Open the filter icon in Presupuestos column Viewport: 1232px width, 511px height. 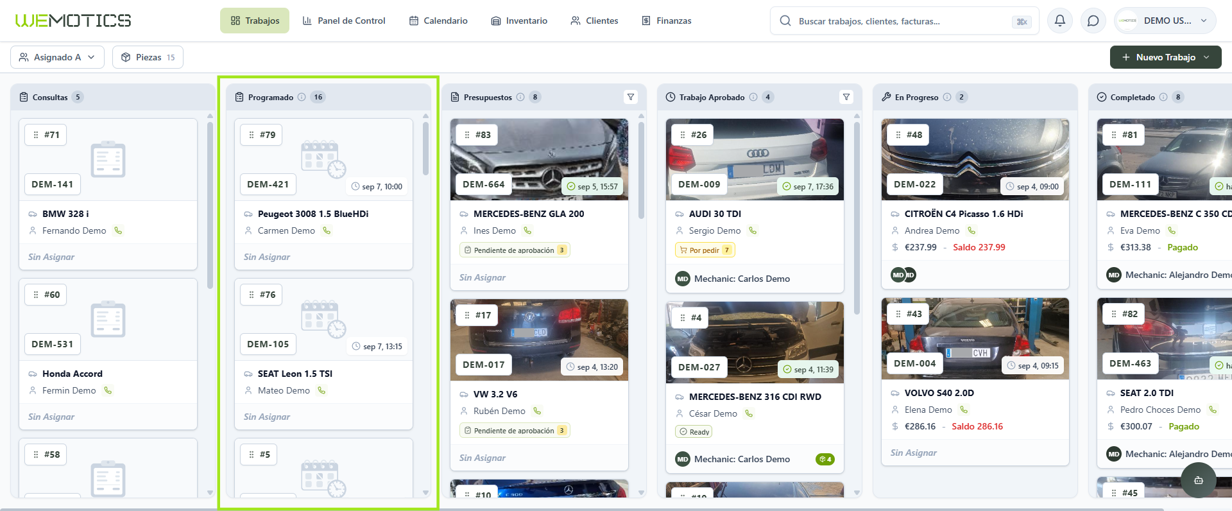[x=631, y=97]
